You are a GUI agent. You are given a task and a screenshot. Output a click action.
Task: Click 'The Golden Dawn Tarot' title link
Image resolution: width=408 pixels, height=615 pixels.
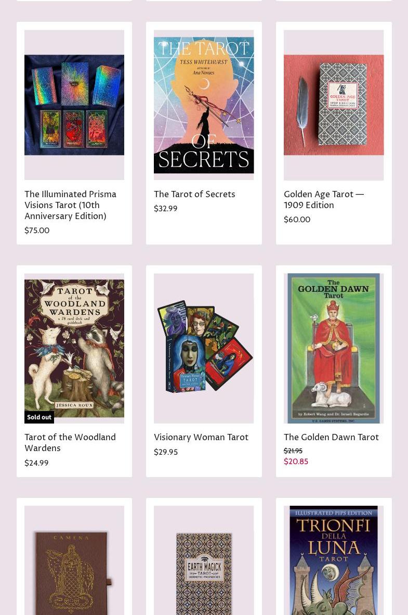point(331,437)
